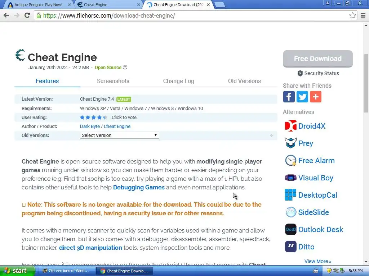Switch to the Features tab
Viewport: 369px width, 276px height.
[x=47, y=81]
